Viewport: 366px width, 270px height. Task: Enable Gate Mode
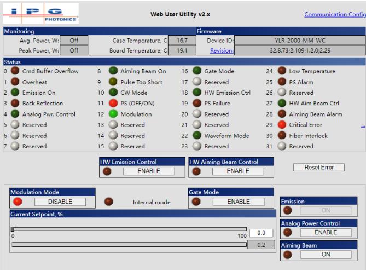coord(238,202)
